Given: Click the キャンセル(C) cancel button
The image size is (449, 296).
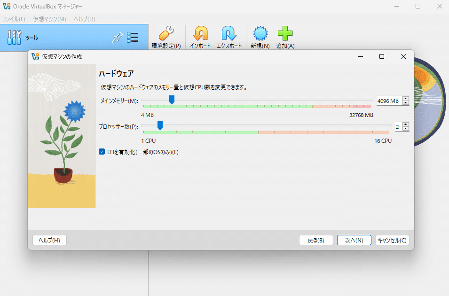Looking at the screenshot, I should tap(392, 240).
